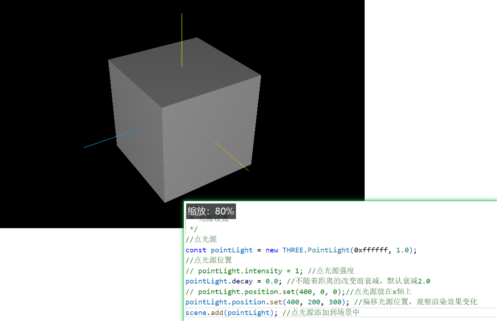
Task: Click the const pointLight declaration line
Action: 301,250
